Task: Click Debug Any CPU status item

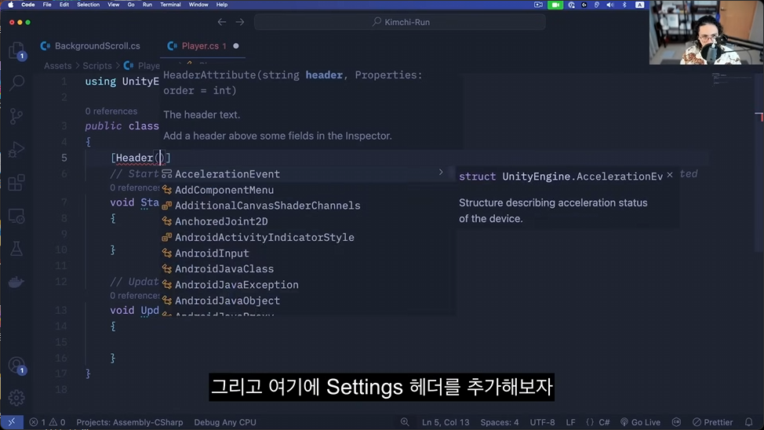Action: click(225, 422)
